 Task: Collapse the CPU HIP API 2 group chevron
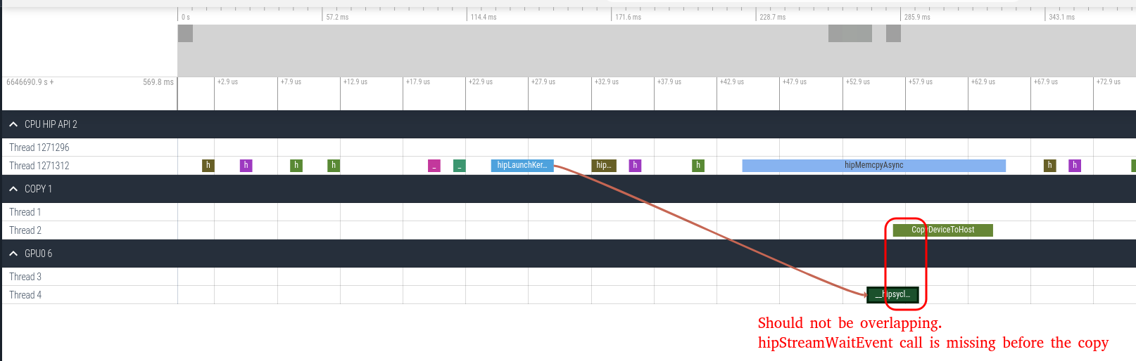[13, 124]
